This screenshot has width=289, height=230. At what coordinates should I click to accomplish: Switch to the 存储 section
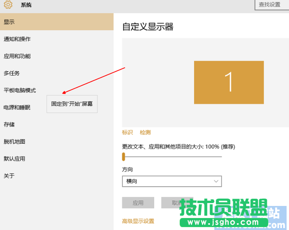9,125
